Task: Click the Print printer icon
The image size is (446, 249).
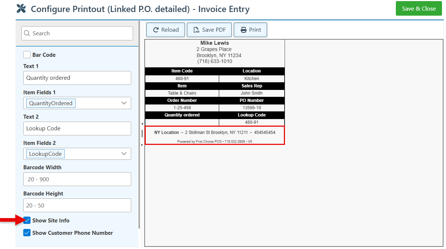Action: (x=244, y=30)
